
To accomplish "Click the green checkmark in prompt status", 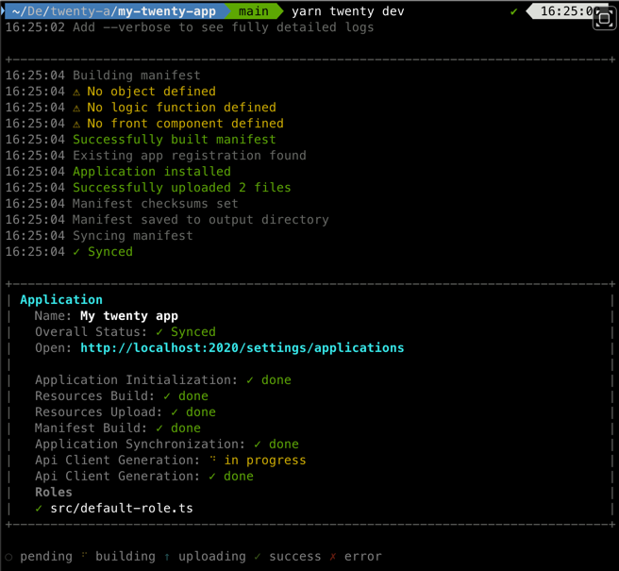I will [513, 12].
